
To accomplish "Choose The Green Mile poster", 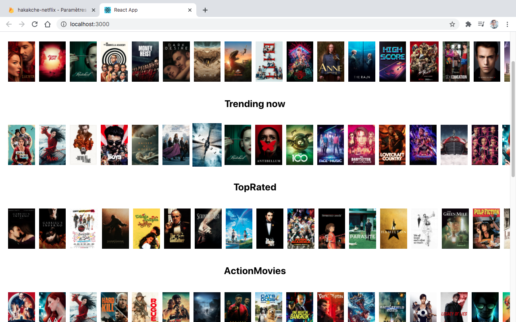I will coord(455,229).
